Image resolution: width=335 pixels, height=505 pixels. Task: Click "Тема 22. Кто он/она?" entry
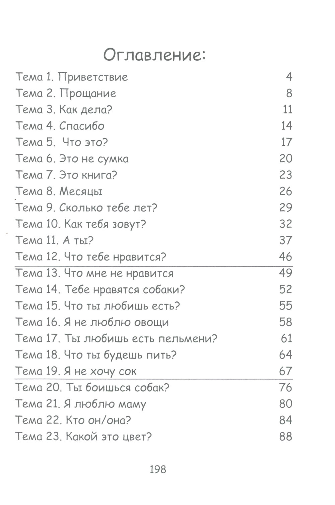coord(73,420)
